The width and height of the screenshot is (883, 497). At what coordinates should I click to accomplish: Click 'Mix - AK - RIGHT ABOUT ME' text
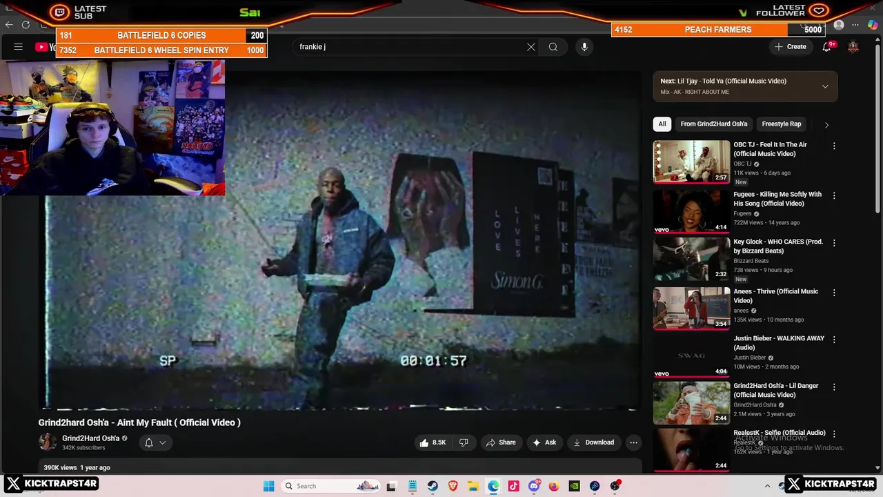(x=695, y=92)
